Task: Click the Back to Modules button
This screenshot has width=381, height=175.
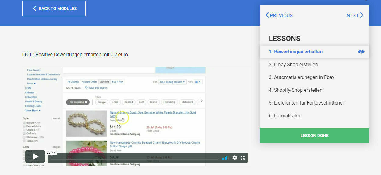Action: point(54,9)
